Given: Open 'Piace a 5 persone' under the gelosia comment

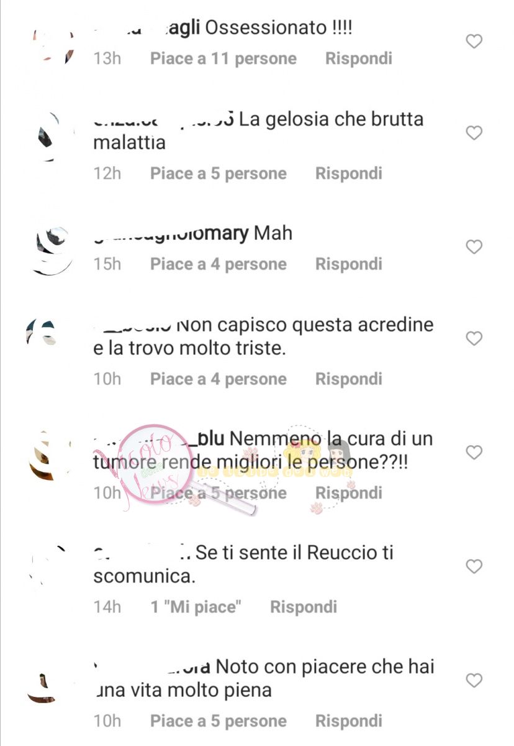Looking at the screenshot, I should click(x=219, y=173).
